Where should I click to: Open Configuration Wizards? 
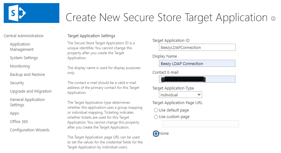[30, 130]
